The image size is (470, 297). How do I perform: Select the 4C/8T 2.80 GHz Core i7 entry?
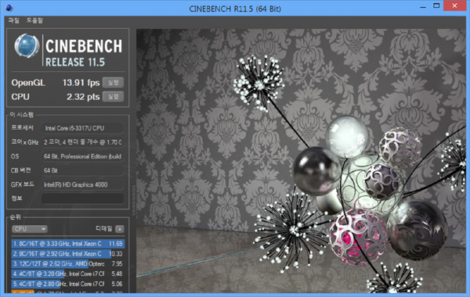[x=67, y=284]
